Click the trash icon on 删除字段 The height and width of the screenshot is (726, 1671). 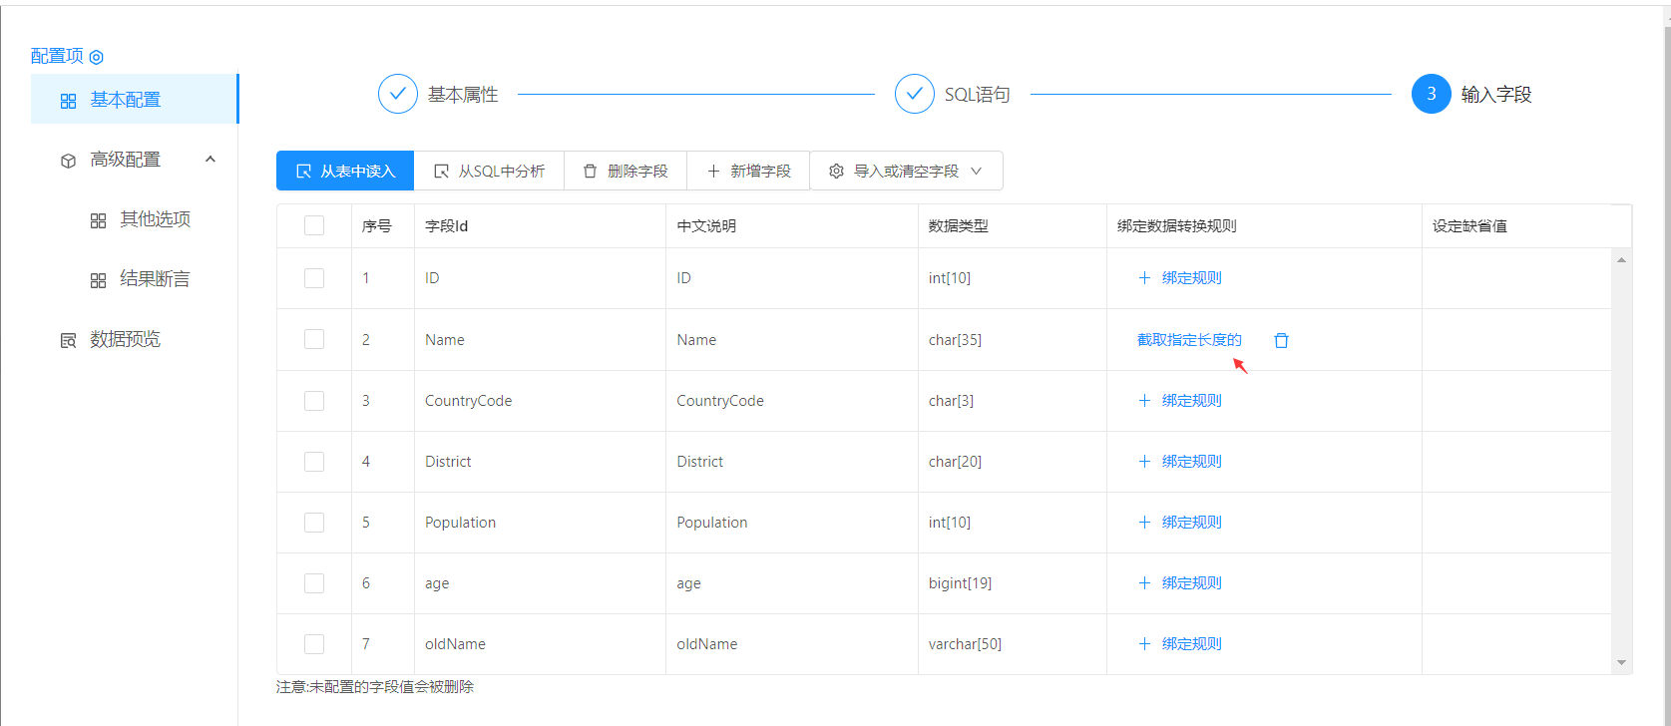pyautogui.click(x=590, y=172)
